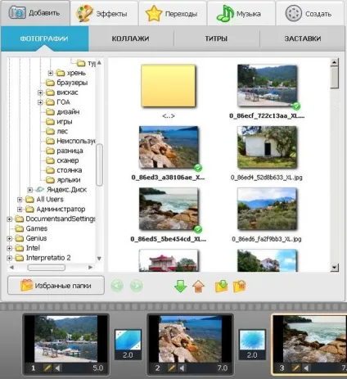The image size is (347, 379).
Task: Click the Создать button
Action: pos(310,13)
